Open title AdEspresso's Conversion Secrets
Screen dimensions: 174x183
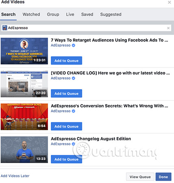(109, 106)
